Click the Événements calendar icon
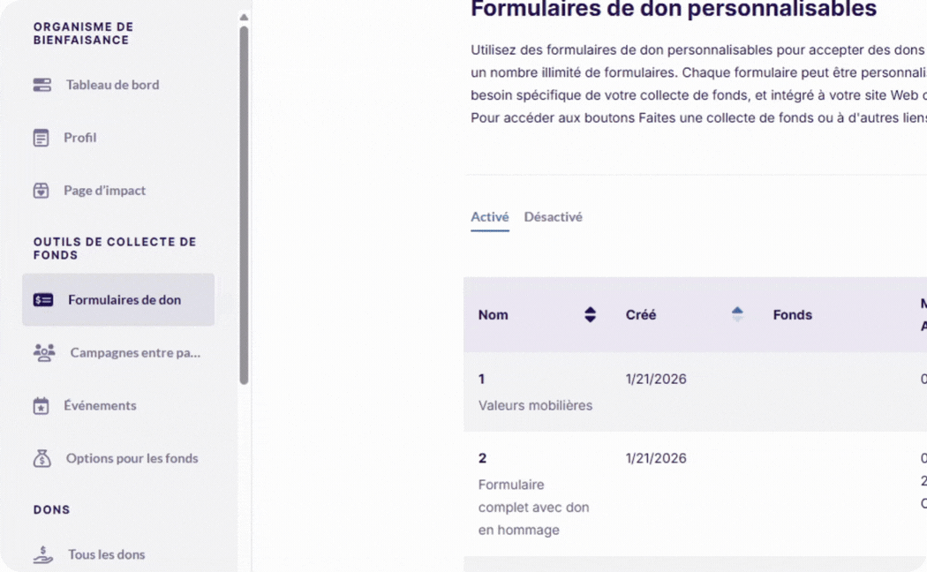The height and width of the screenshot is (572, 927). coord(41,406)
